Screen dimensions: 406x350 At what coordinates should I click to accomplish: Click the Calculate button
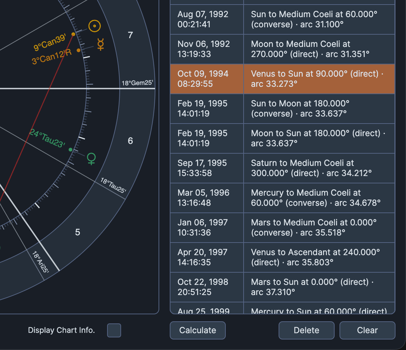197,330
